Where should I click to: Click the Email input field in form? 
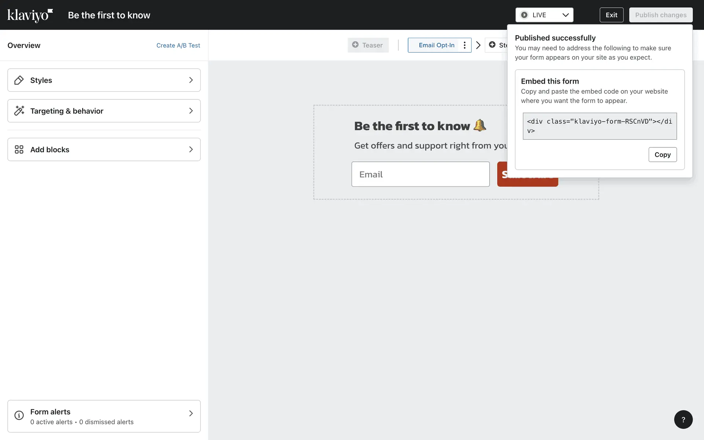pyautogui.click(x=420, y=175)
